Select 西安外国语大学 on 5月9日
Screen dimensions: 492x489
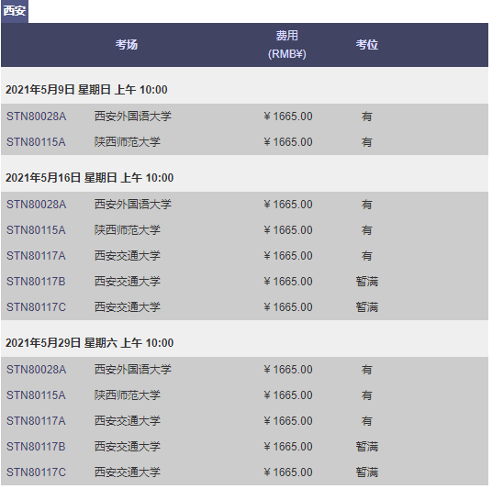(133, 117)
